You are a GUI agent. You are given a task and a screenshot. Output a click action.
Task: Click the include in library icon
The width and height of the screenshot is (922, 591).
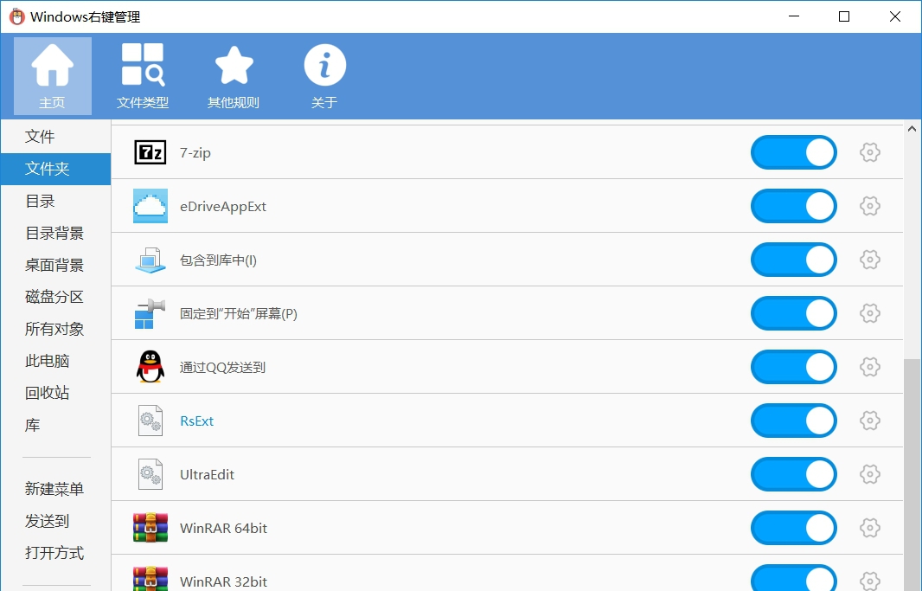[150, 260]
